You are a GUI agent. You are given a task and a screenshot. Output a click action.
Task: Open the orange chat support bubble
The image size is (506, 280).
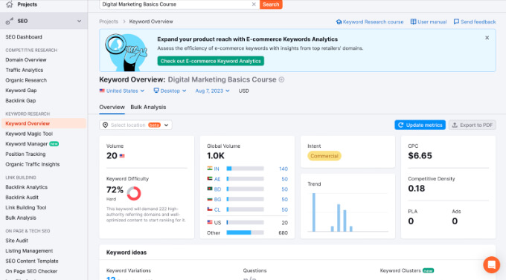pyautogui.click(x=491, y=264)
